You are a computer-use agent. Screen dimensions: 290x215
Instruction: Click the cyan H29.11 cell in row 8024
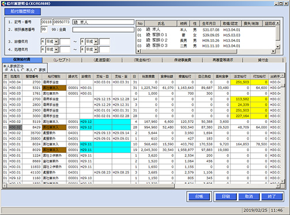click(x=86, y=144)
